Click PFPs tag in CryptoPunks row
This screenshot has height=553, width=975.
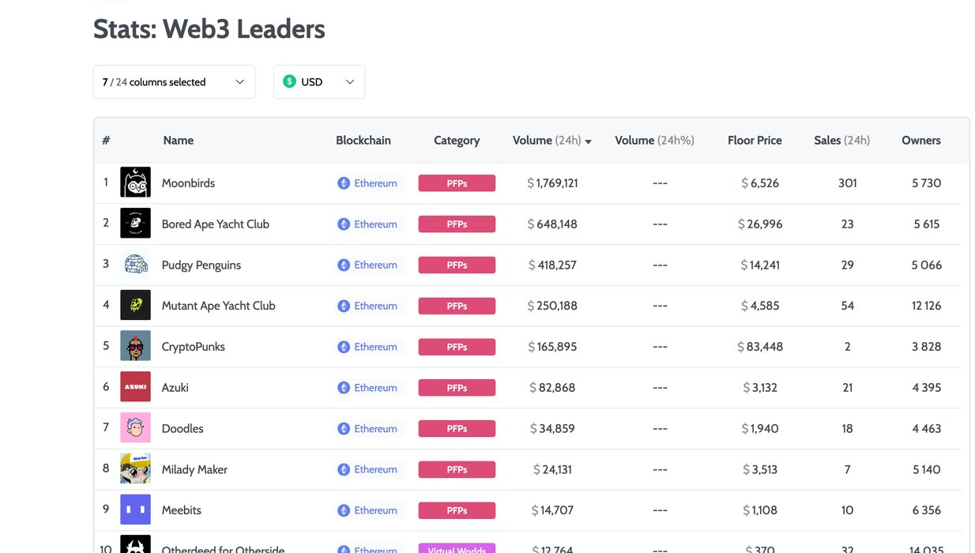(457, 347)
